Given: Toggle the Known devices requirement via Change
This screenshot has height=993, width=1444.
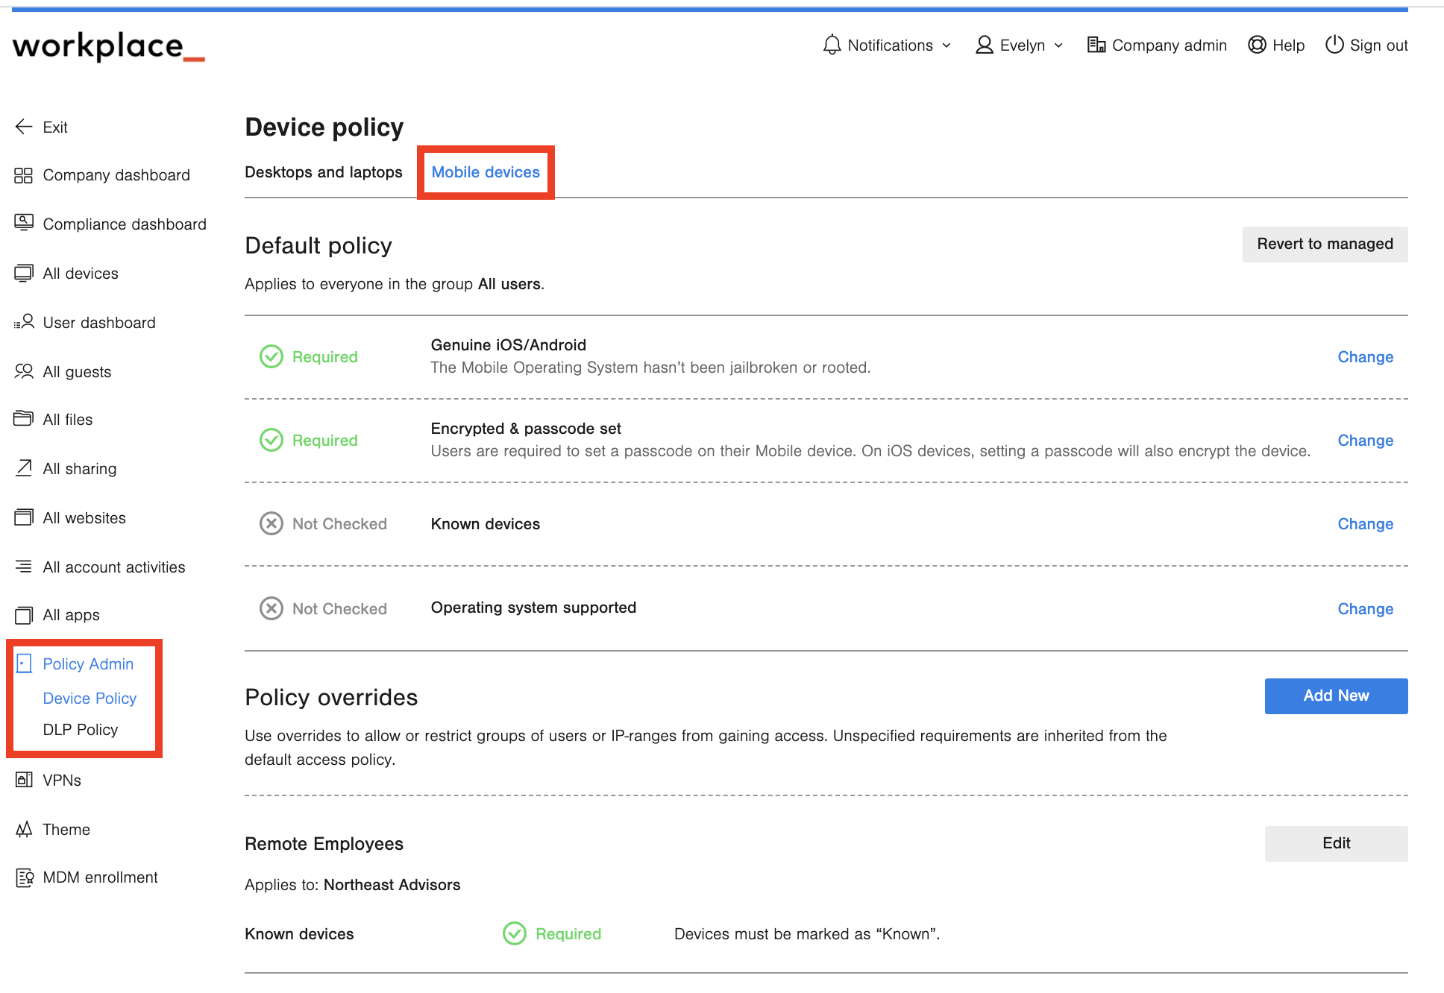Looking at the screenshot, I should click(x=1365, y=523).
